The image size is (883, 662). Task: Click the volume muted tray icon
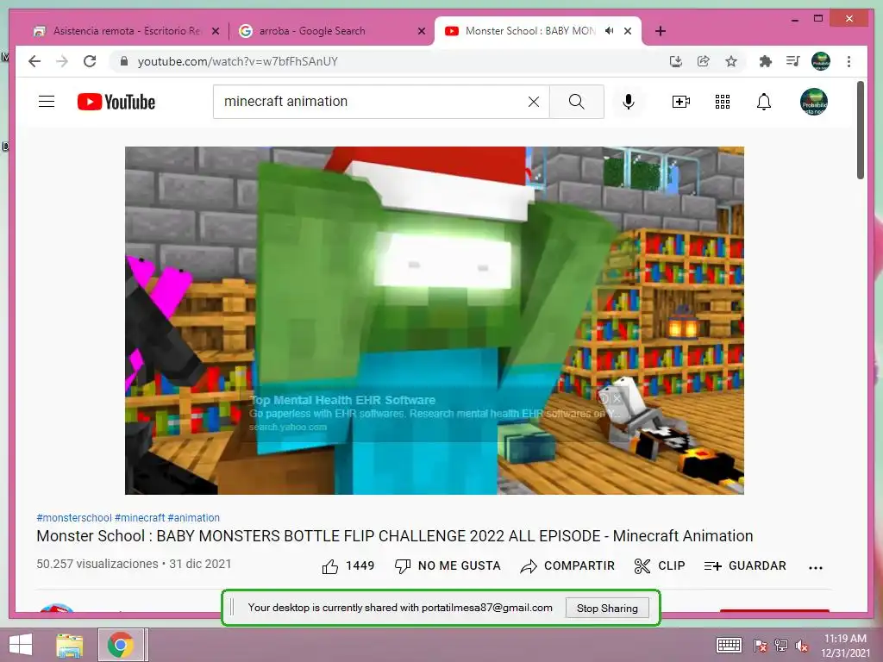[802, 646]
